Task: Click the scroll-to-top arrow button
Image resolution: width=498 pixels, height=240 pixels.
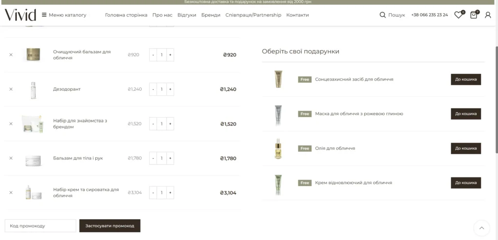Action: [481, 228]
